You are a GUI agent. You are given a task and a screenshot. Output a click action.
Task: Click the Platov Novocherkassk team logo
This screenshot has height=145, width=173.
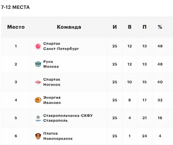coord(38,136)
